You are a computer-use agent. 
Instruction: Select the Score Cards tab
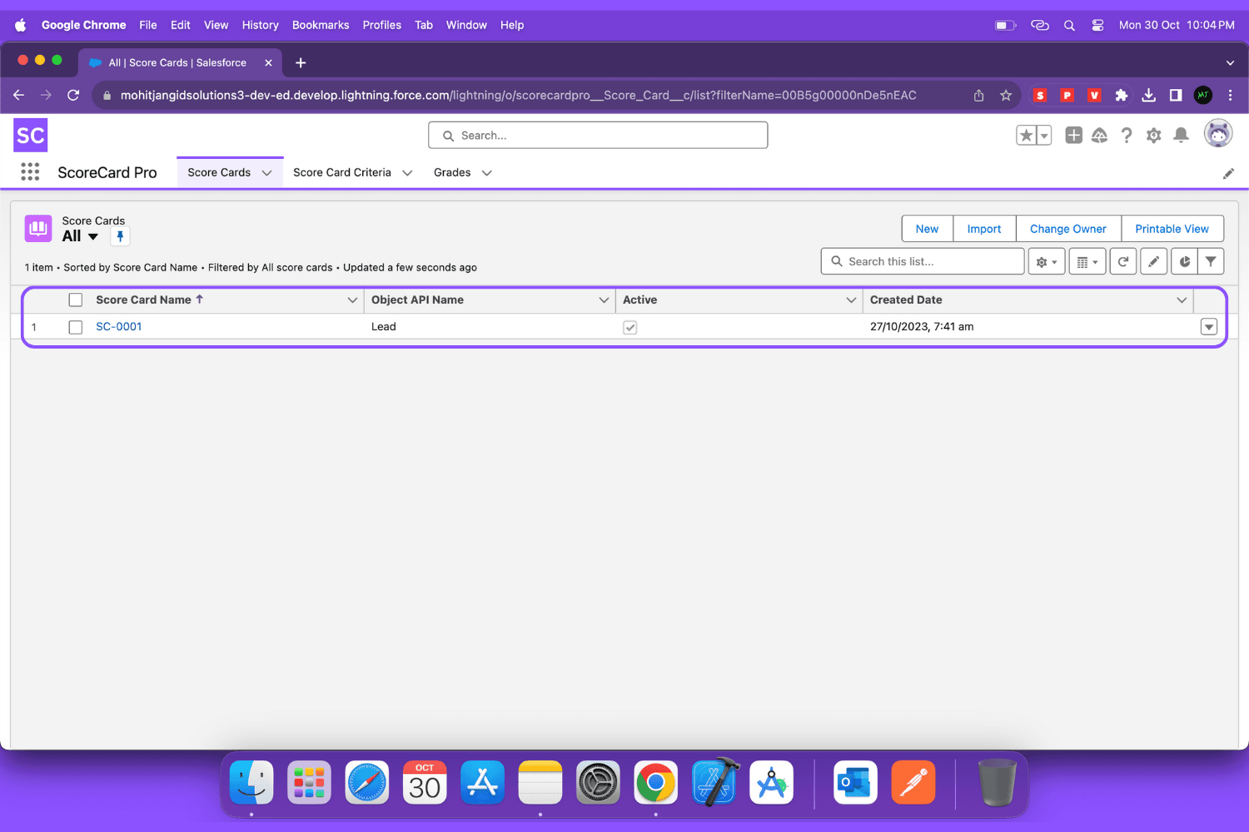coord(219,172)
